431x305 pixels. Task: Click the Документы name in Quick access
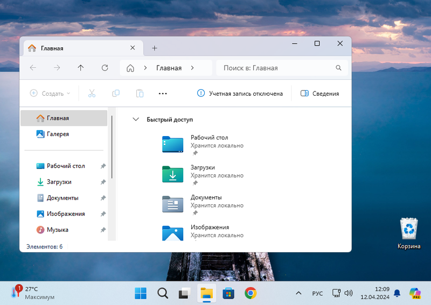[206, 197]
